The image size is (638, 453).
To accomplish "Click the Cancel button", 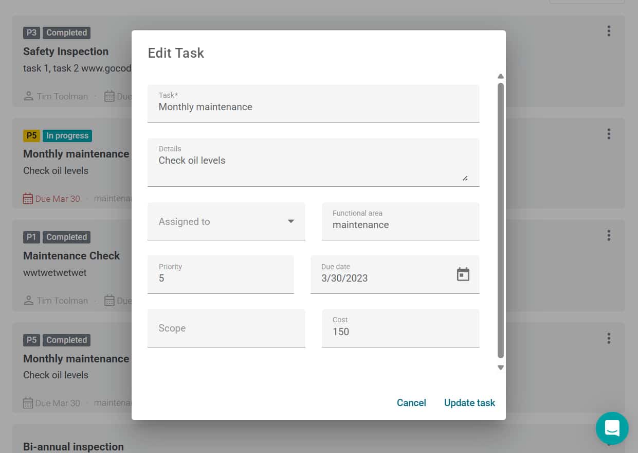I will coord(411,403).
